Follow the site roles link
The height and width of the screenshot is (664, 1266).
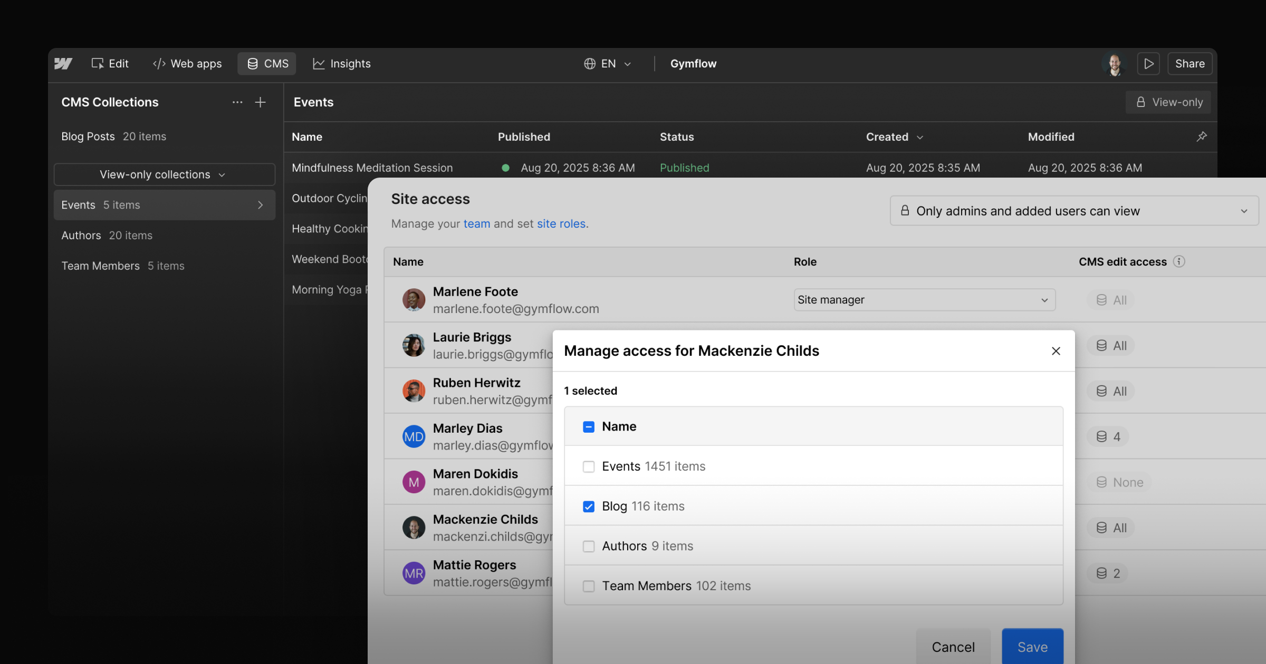[561, 223]
